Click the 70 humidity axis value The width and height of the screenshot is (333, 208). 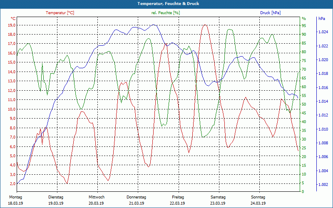click(304, 69)
